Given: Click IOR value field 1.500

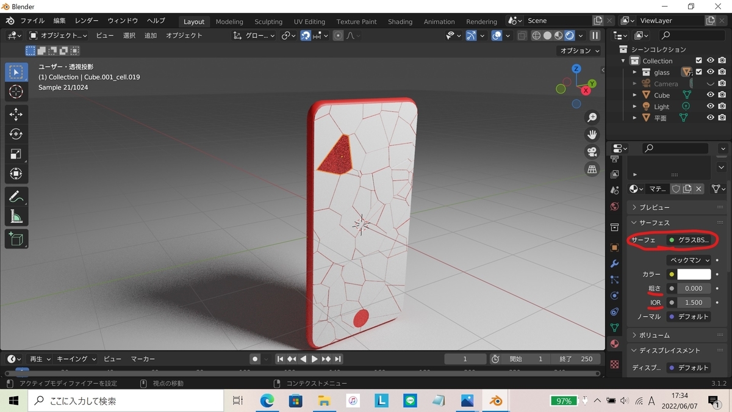Looking at the screenshot, I should [694, 302].
